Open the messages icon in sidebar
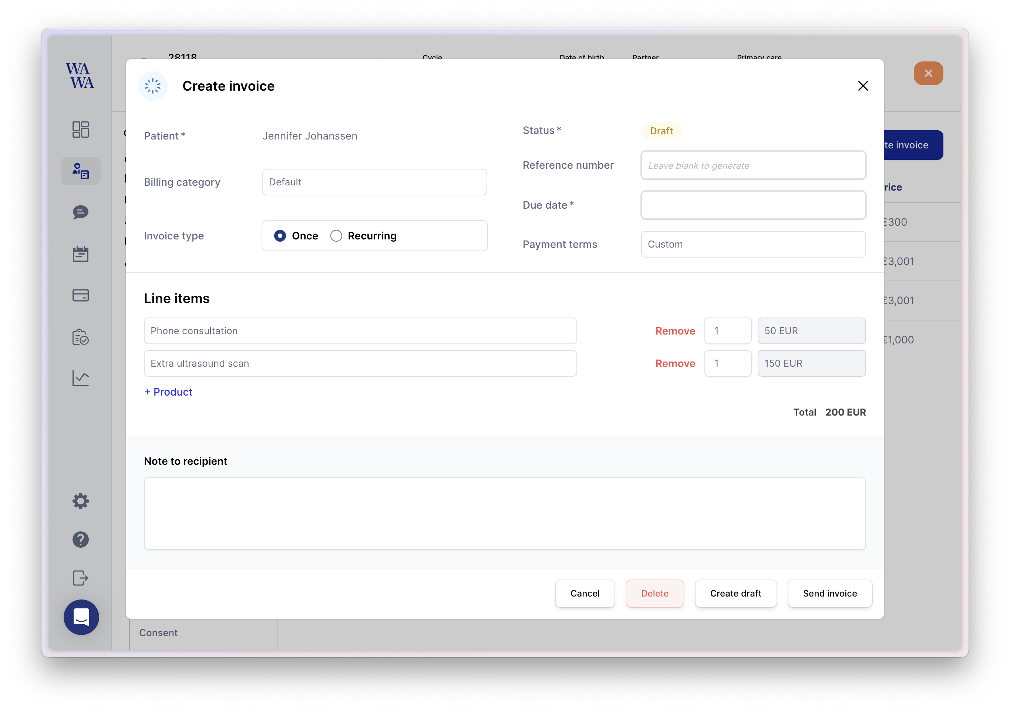 point(80,212)
